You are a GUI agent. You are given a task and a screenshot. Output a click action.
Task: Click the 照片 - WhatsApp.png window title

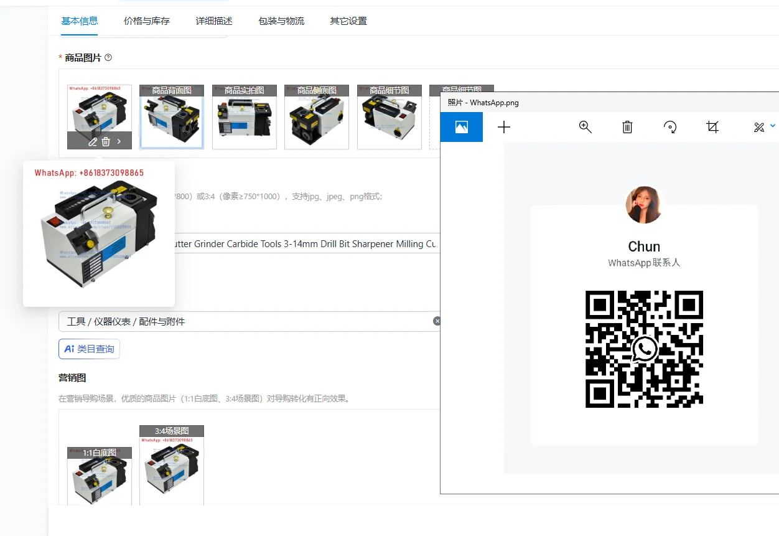click(x=483, y=103)
